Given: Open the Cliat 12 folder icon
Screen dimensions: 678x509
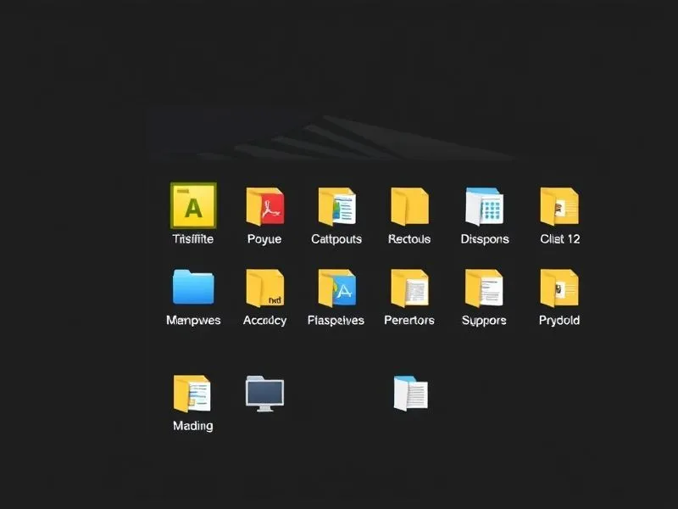Looking at the screenshot, I should coord(559,206).
